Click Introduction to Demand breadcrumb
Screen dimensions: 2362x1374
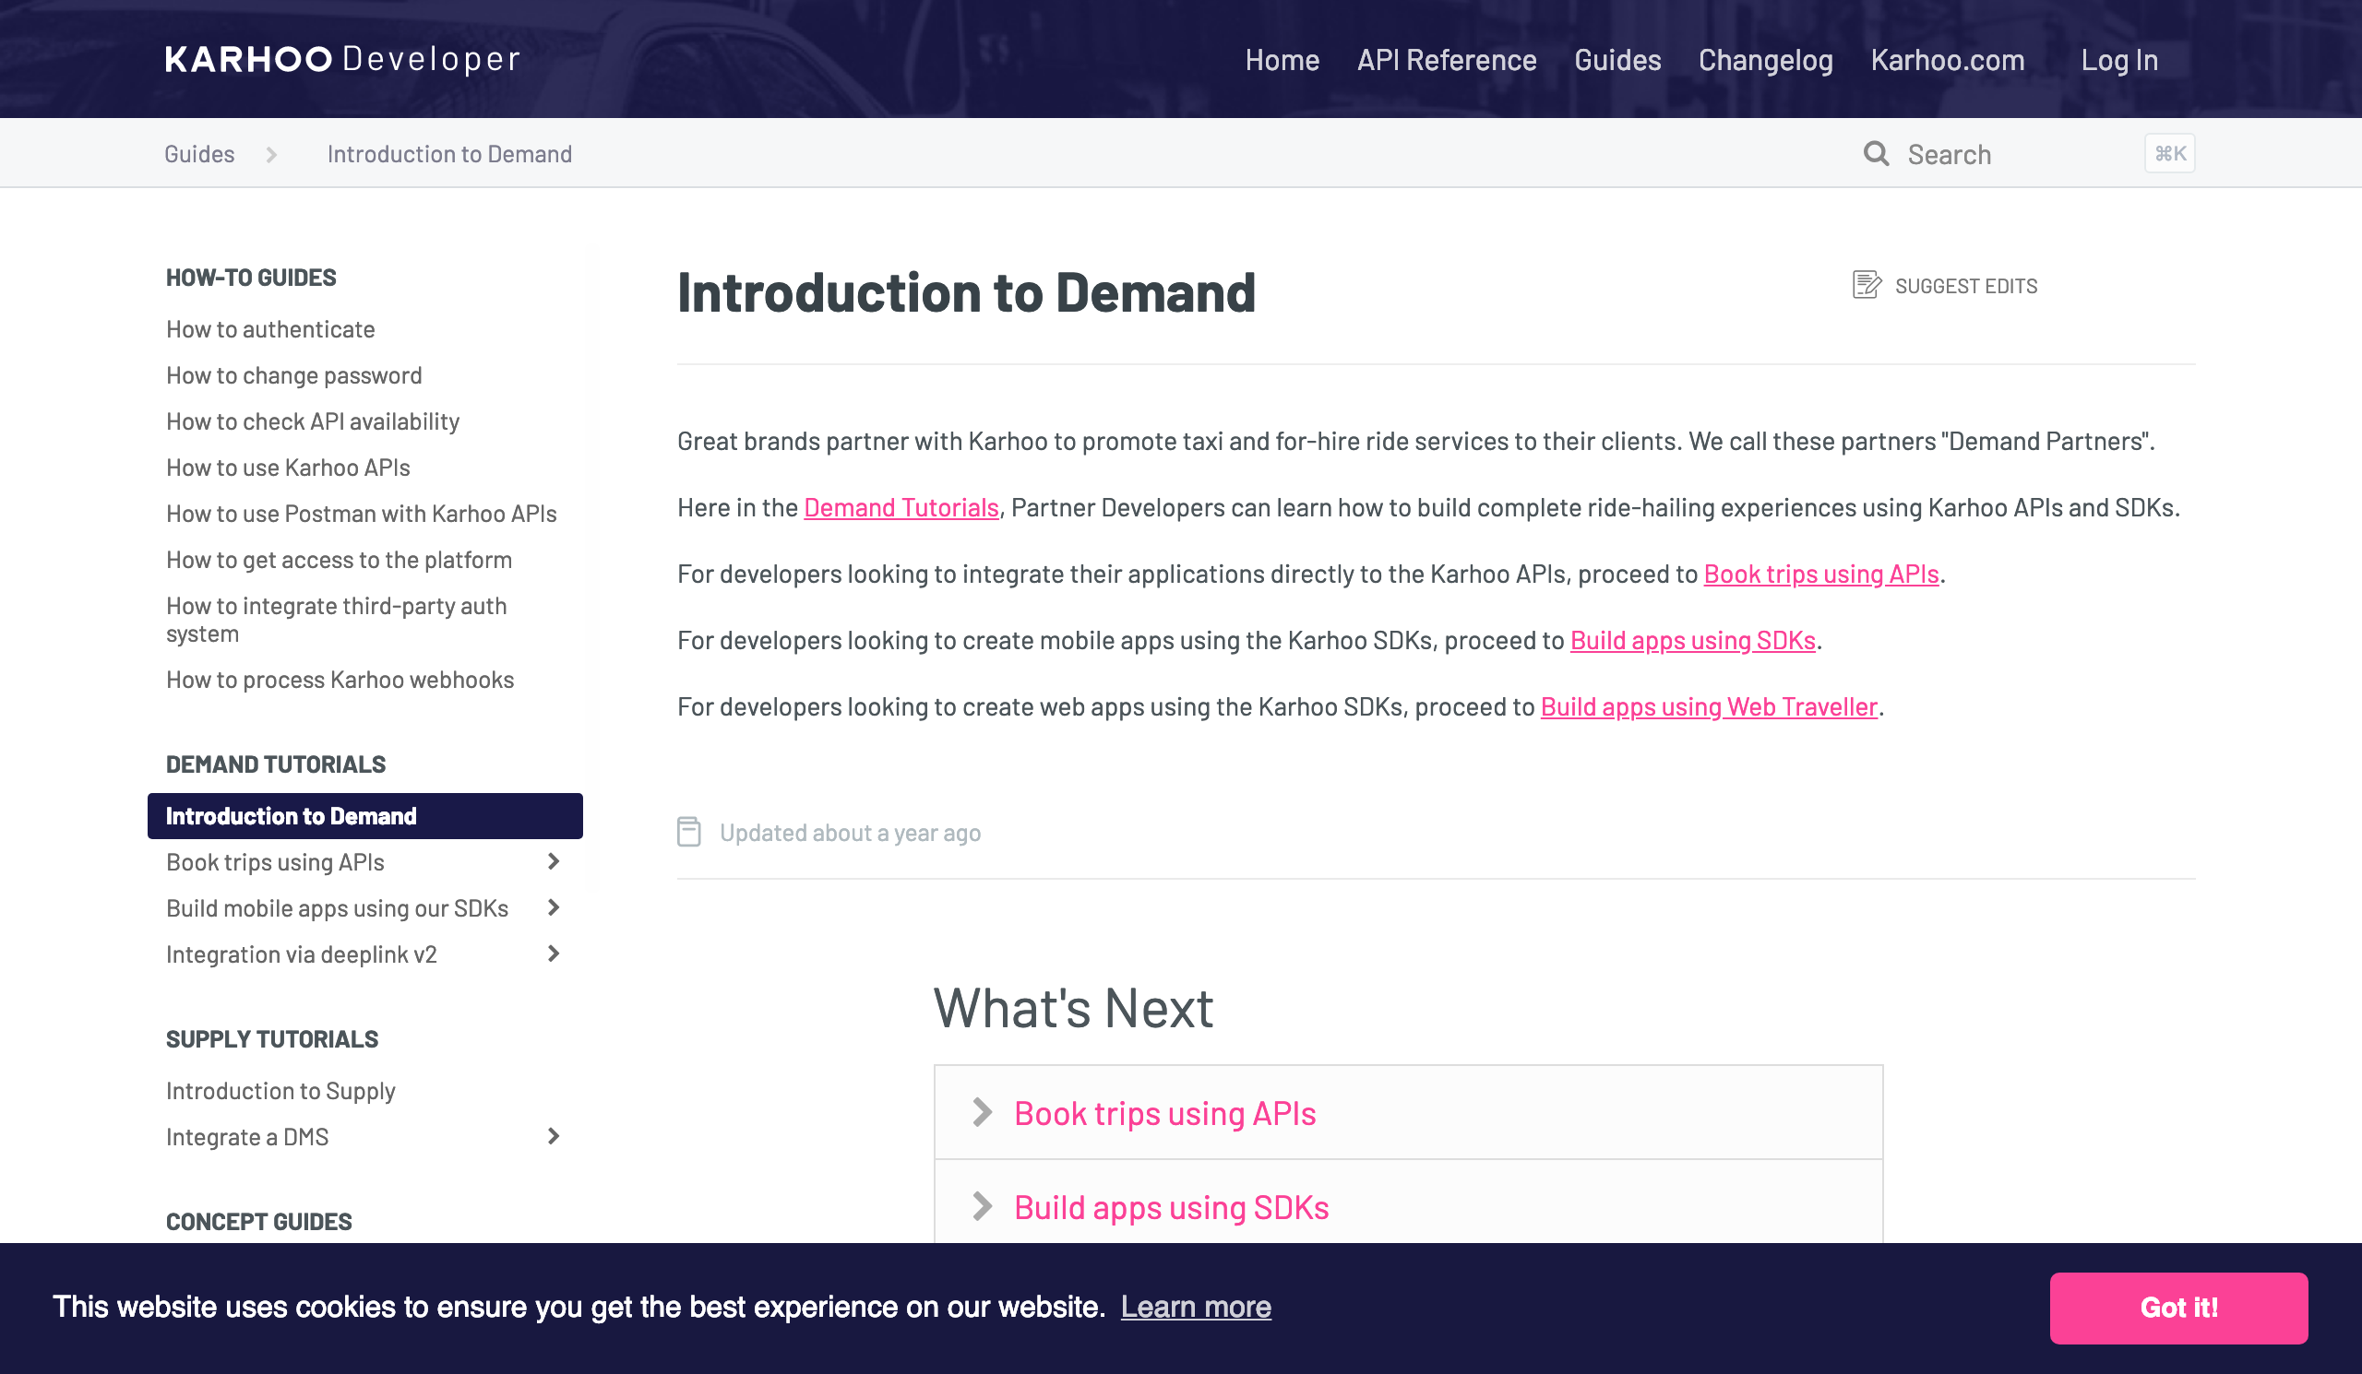click(450, 155)
